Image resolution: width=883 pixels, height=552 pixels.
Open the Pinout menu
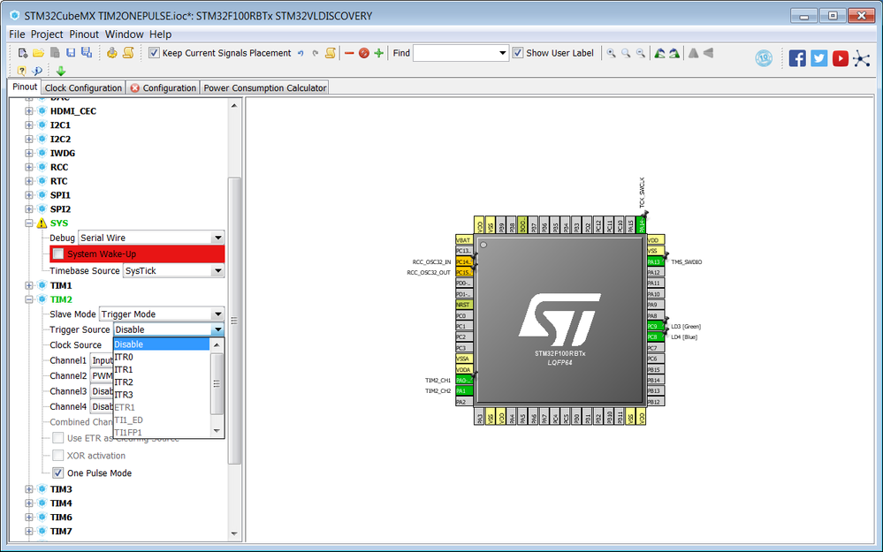pos(84,34)
